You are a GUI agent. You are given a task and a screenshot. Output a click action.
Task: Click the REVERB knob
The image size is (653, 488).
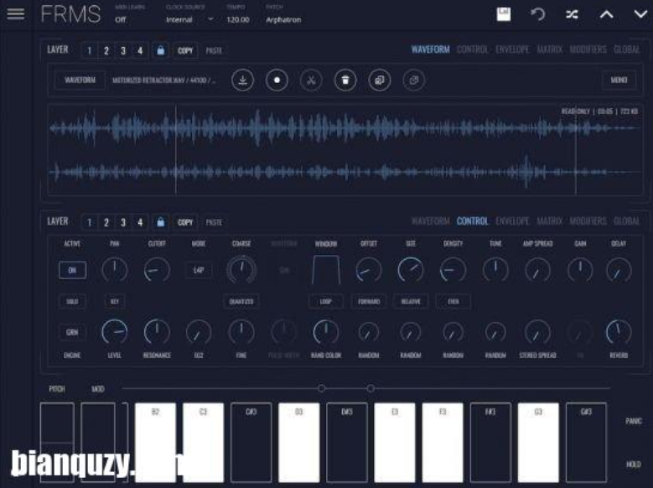pos(619,333)
